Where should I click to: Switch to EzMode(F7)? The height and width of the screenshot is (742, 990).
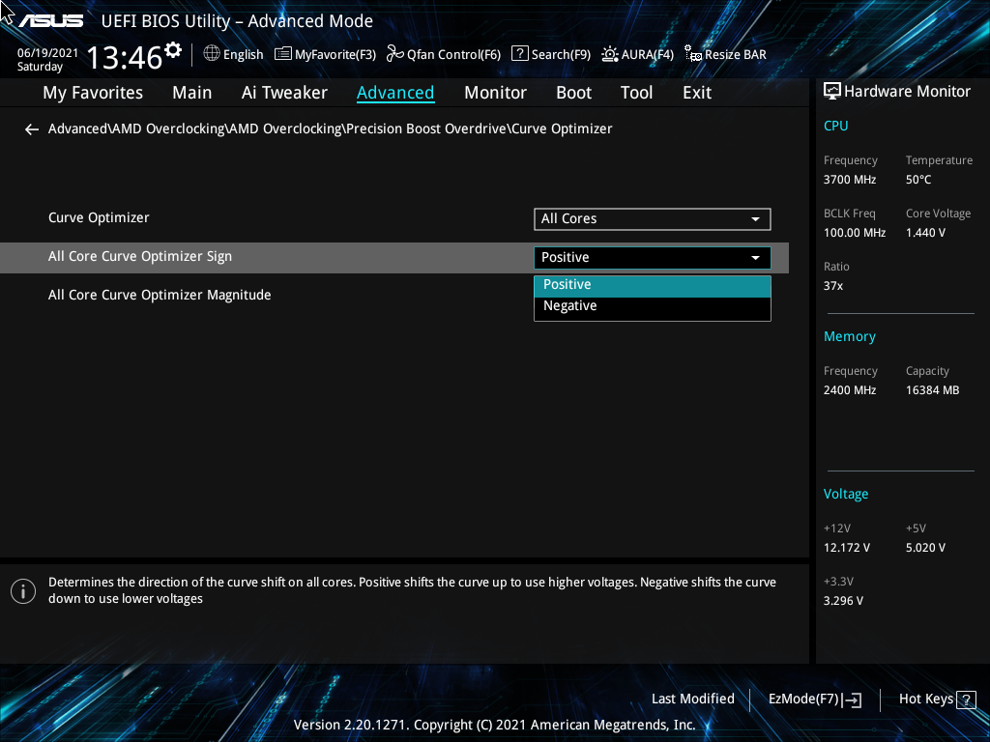click(x=803, y=699)
